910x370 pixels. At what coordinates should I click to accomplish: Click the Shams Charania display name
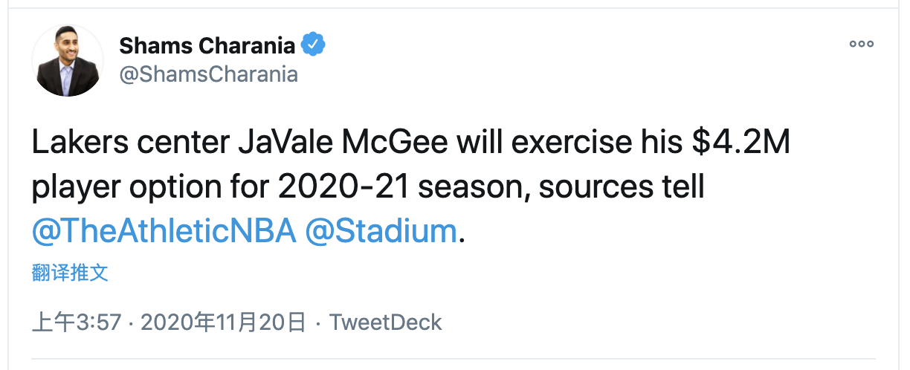pyautogui.click(x=207, y=45)
